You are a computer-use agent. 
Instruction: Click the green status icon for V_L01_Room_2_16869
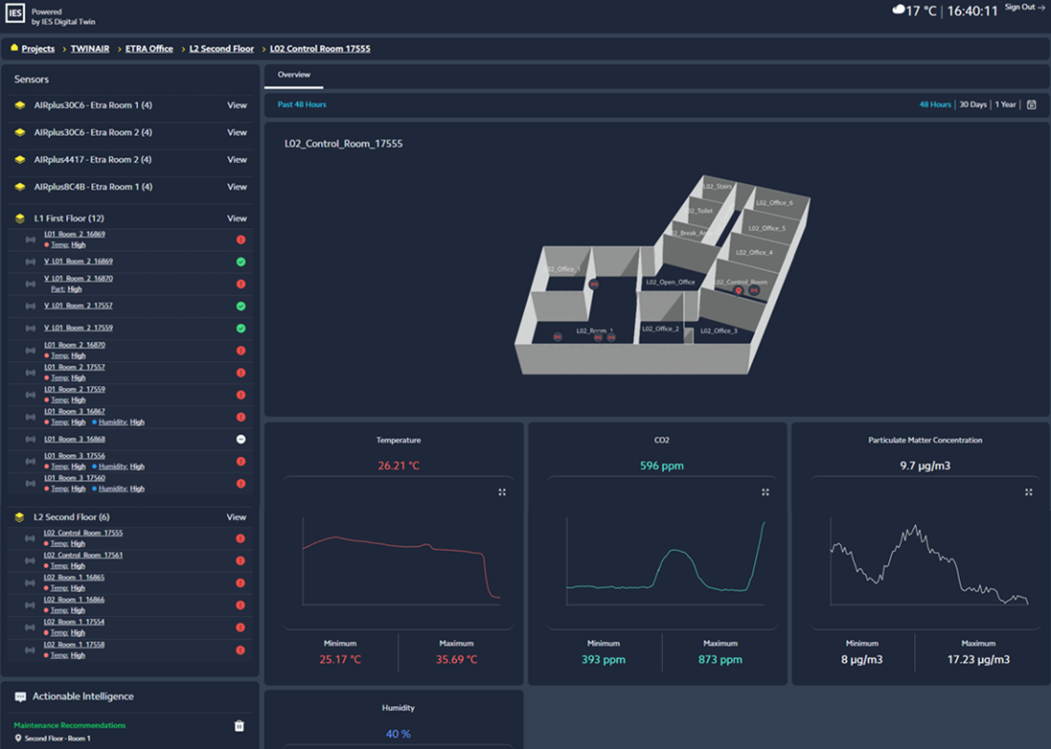pos(240,262)
